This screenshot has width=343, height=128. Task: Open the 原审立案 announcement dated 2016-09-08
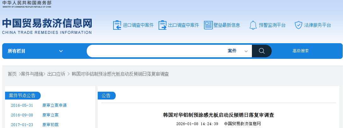(x=50, y=115)
